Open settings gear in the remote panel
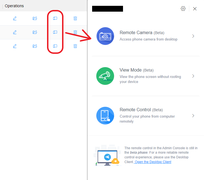Image resolution: width=204 pixels, height=180 pixels. click(183, 9)
